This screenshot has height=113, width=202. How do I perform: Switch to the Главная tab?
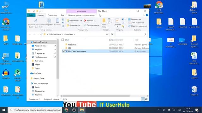coord(40,15)
